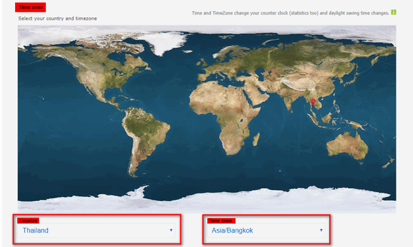This screenshot has width=413, height=247.
Task: Click the red Time zone label above Asia/Bangkok
Action: click(221, 220)
